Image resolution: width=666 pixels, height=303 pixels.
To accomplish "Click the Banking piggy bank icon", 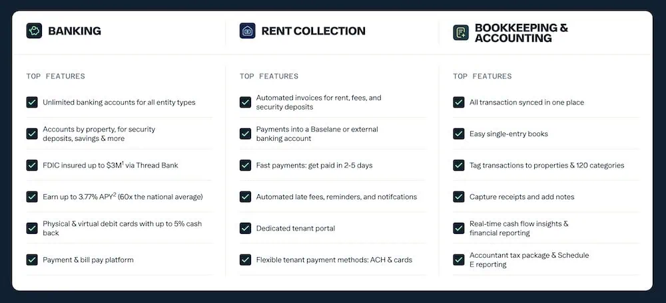I will [34, 31].
